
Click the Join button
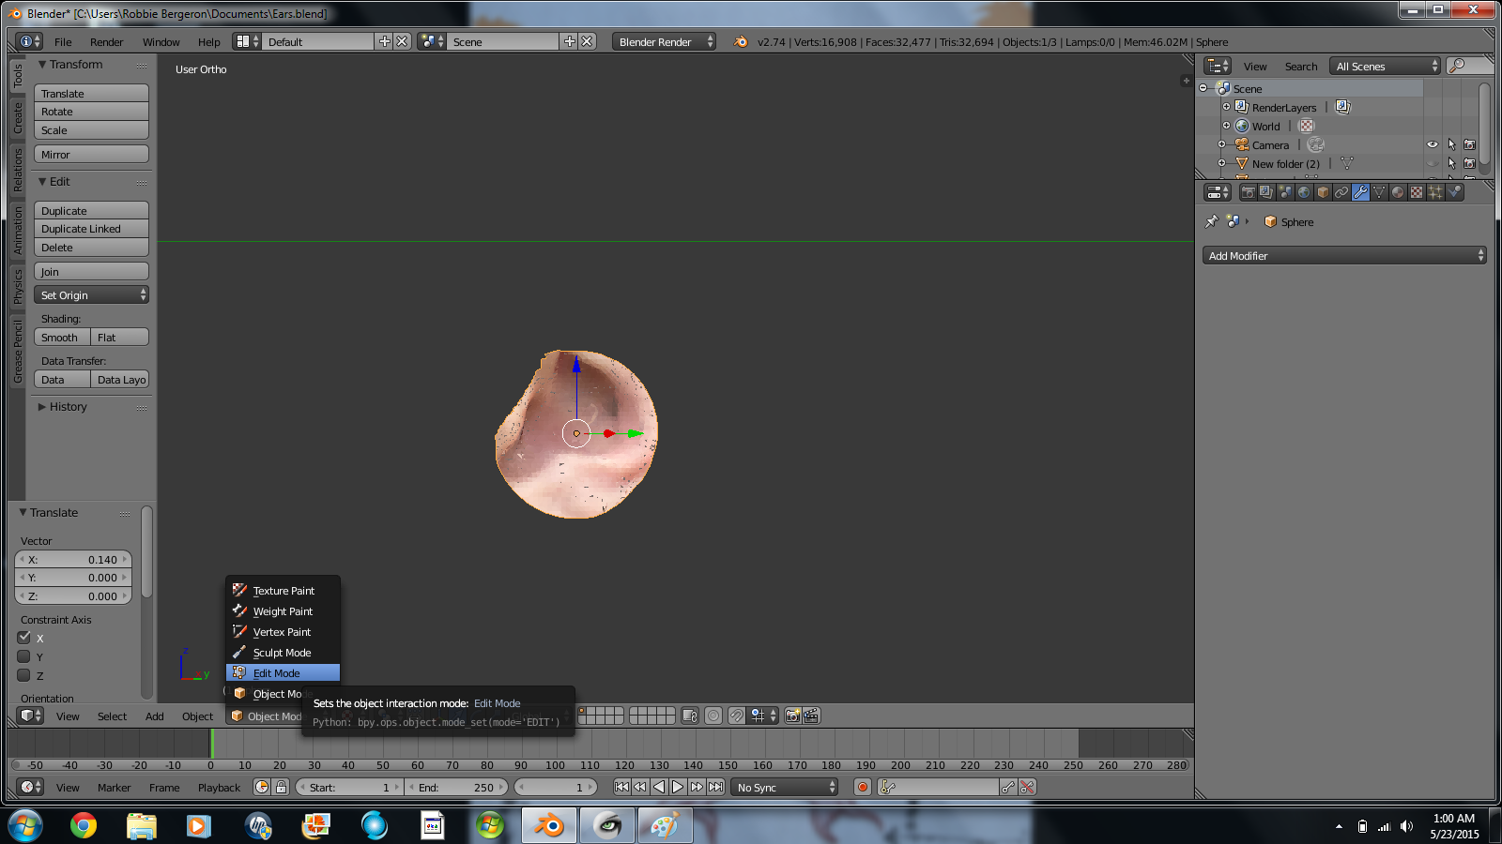(91, 271)
